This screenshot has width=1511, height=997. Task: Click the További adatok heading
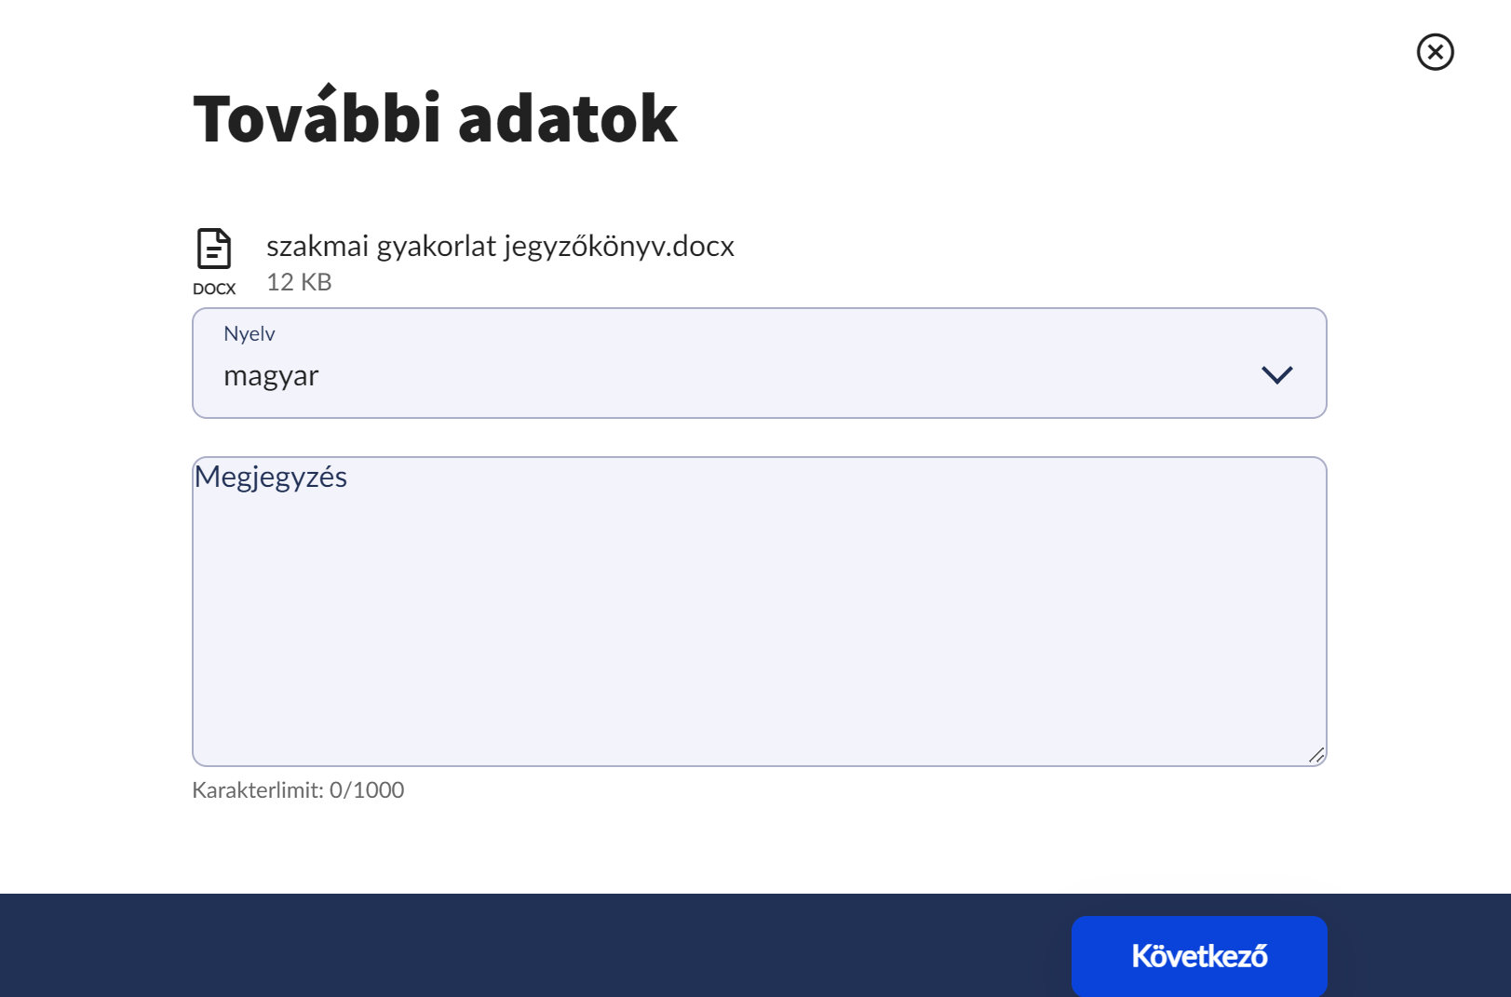point(434,117)
